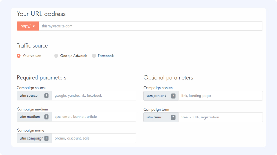Click the Google Adwords label text
This screenshot has width=277, height=155.
(73, 56)
